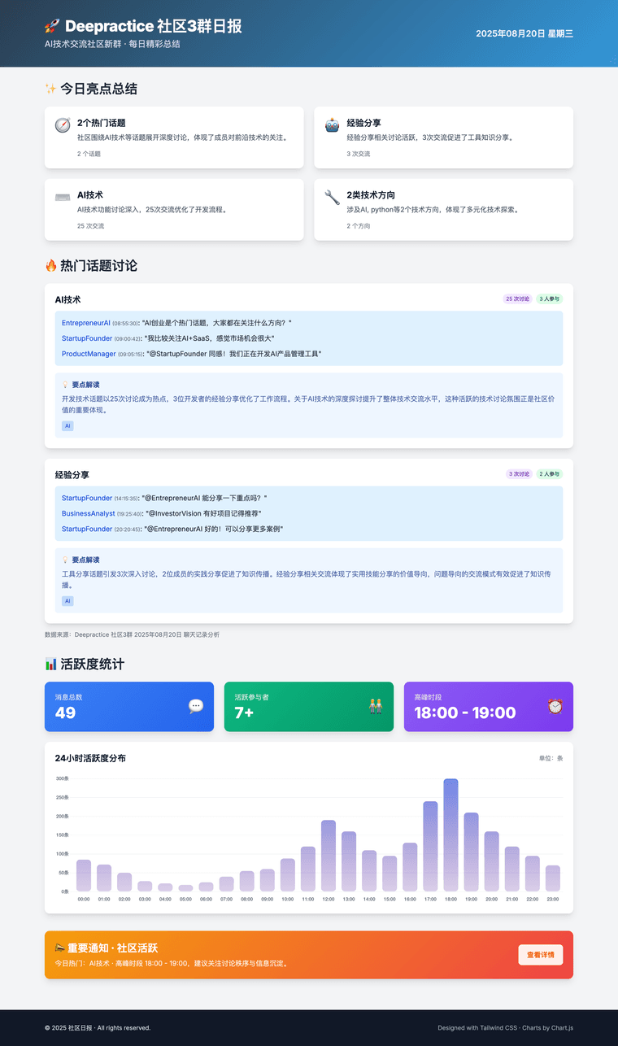This screenshot has height=1046, width=618.
Task: Click the 25 次讨论 badge
Action: [x=518, y=299]
